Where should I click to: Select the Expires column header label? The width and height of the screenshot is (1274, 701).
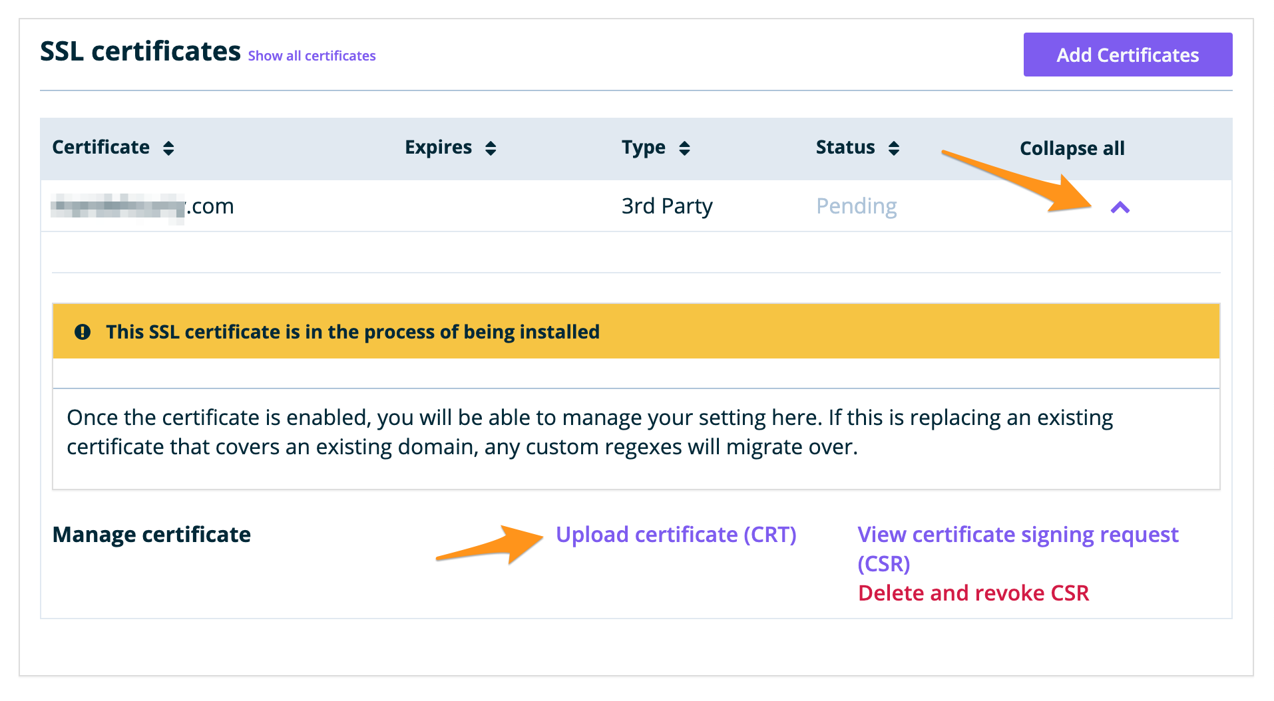point(438,147)
